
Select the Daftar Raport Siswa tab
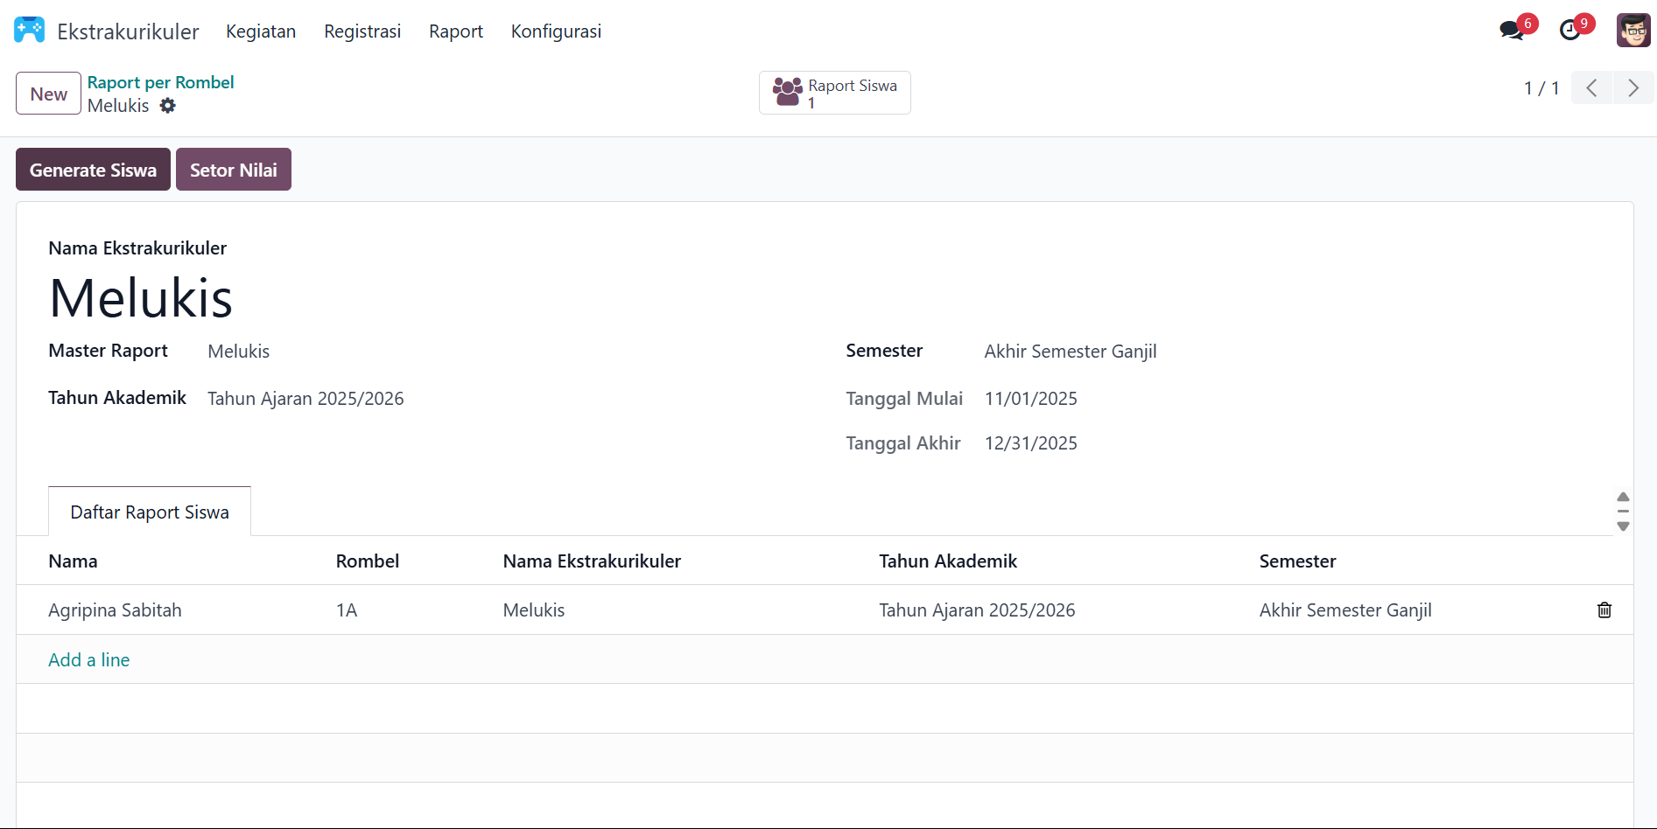point(150,512)
